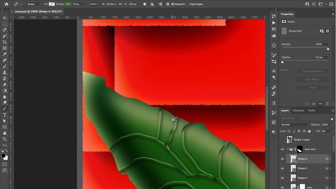Click the search icon in top bar
336x189 pixels.
pyautogui.click(x=314, y=4)
